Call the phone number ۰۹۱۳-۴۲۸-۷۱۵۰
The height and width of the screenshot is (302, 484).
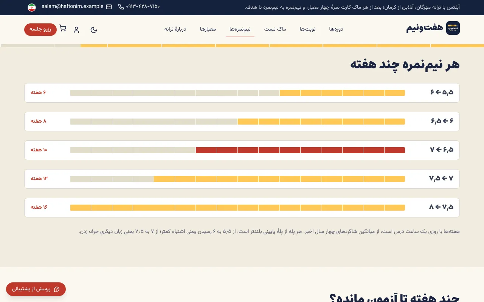point(139,6)
